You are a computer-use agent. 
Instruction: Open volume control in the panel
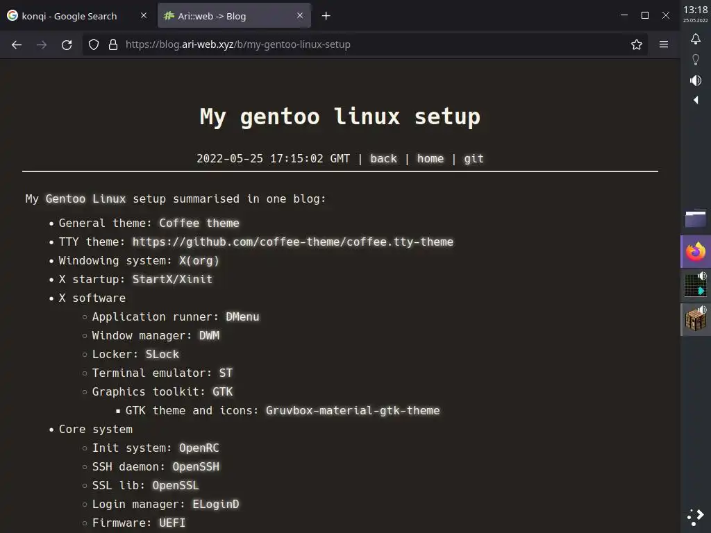[695, 81]
